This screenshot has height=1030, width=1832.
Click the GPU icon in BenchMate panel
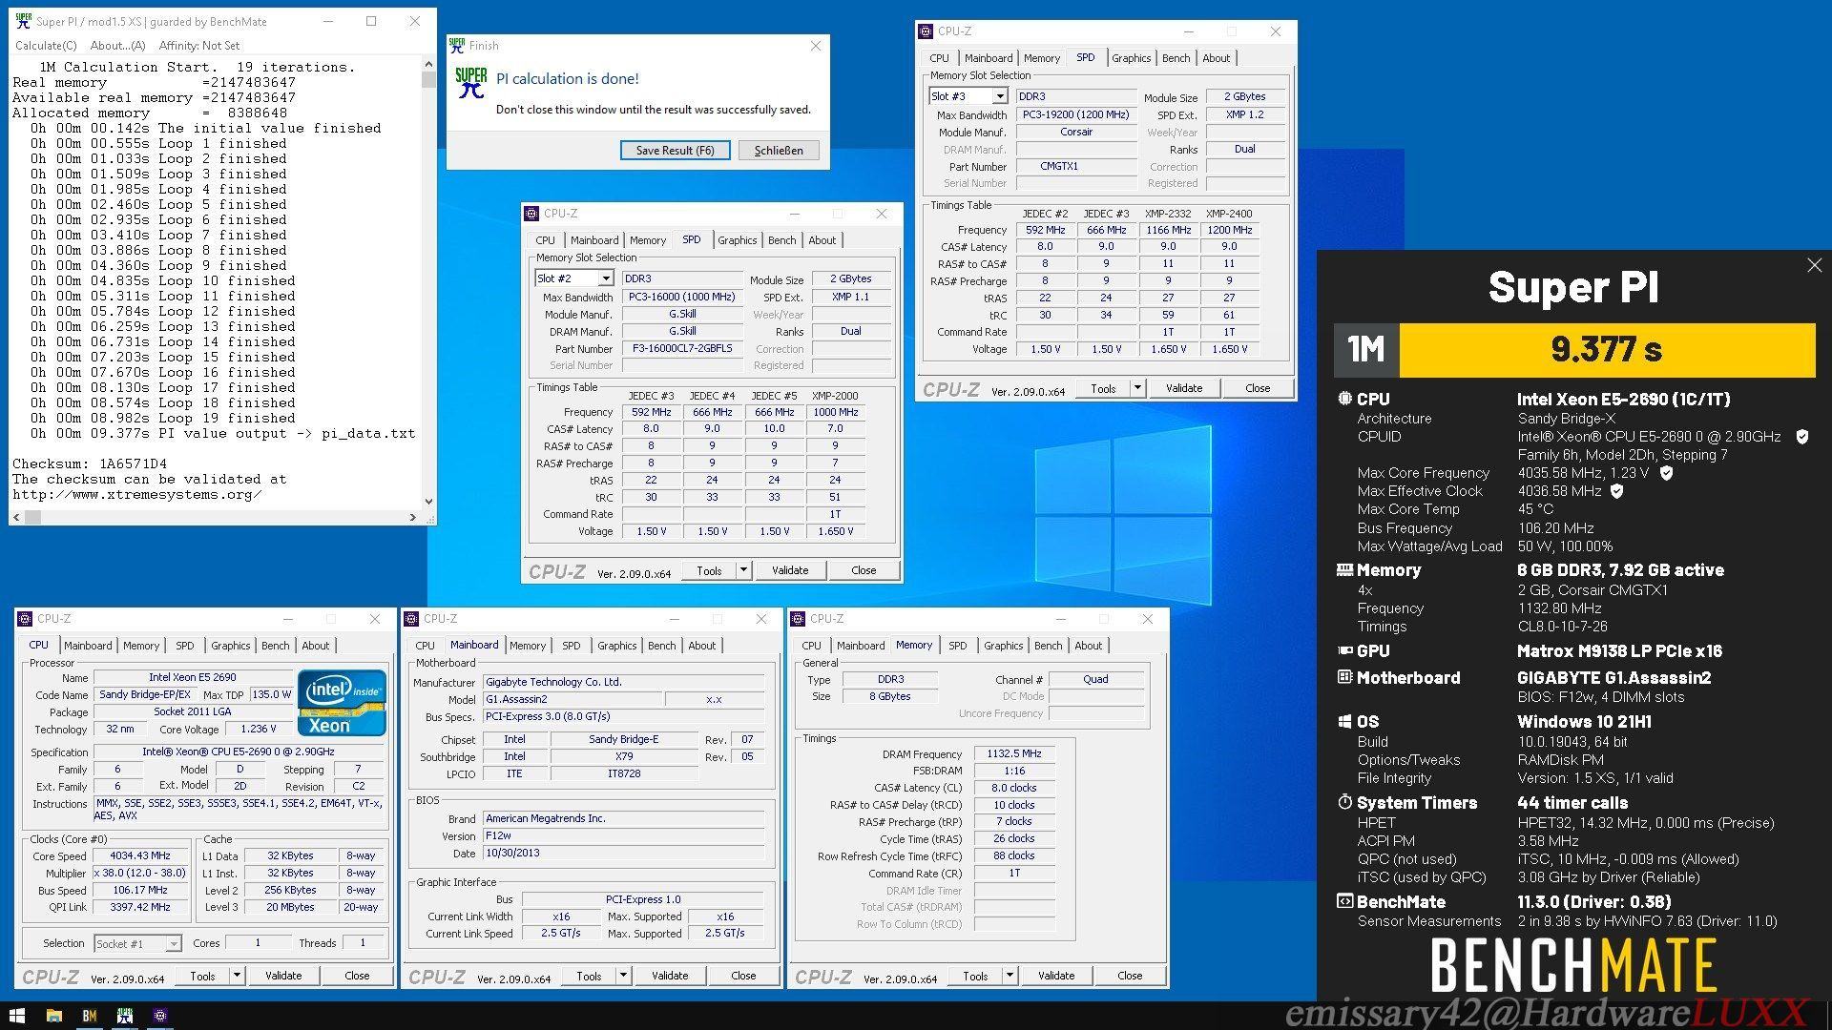(1344, 651)
